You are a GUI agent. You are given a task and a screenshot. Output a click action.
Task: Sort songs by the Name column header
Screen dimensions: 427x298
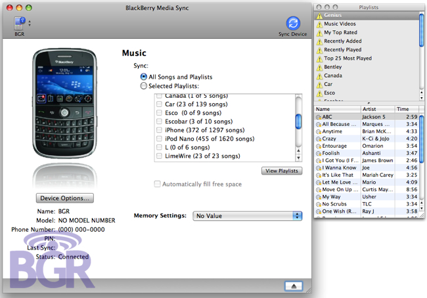(x=337, y=109)
